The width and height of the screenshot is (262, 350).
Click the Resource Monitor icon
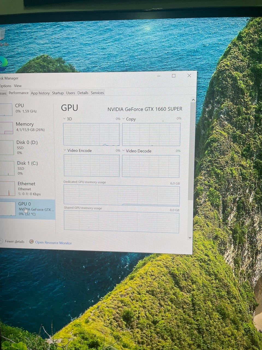(31, 242)
